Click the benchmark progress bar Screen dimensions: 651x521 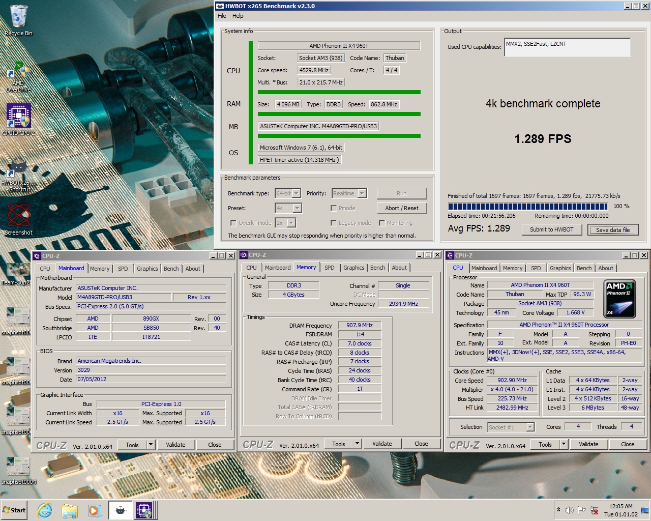coord(528,207)
